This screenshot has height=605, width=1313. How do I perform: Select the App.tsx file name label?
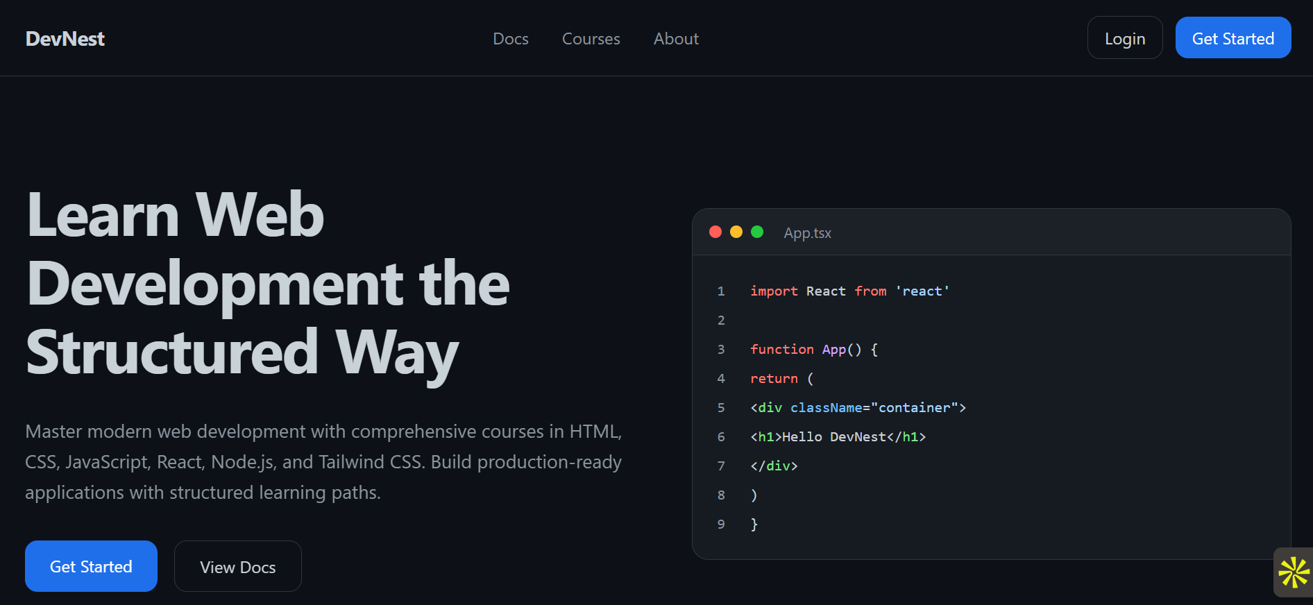(807, 233)
